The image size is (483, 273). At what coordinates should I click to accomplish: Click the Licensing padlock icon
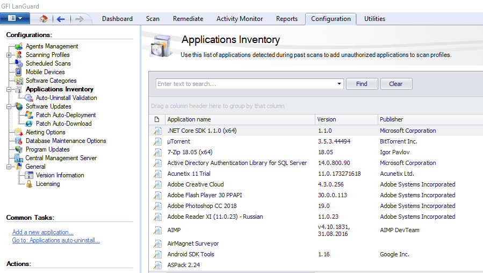29,184
